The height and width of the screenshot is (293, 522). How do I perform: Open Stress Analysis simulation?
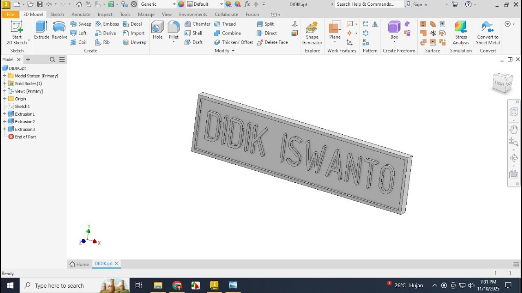click(x=461, y=33)
